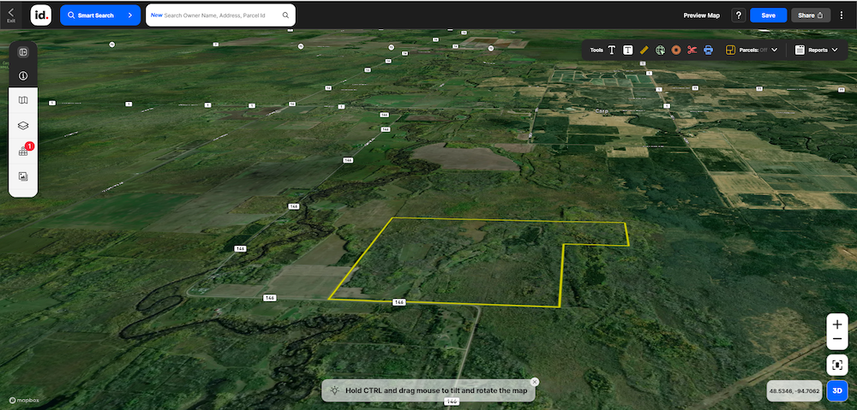Activate the ruler measure tool
The image size is (857, 410).
[644, 50]
